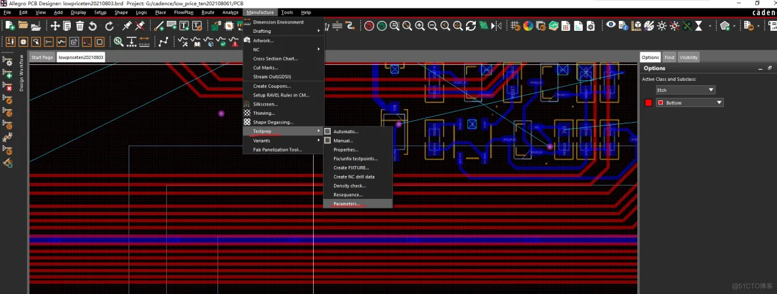The image size is (777, 294).
Task: Click Design Workflow vertical label
Action: tap(21, 72)
